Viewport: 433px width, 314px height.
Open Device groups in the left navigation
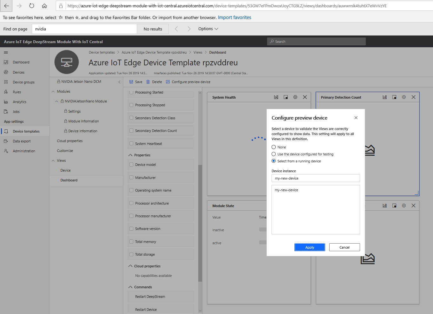pos(23,82)
